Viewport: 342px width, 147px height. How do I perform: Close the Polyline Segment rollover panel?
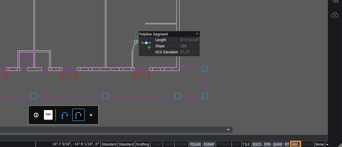197,34
